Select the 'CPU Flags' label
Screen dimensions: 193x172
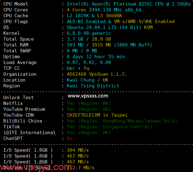coord(16,22)
